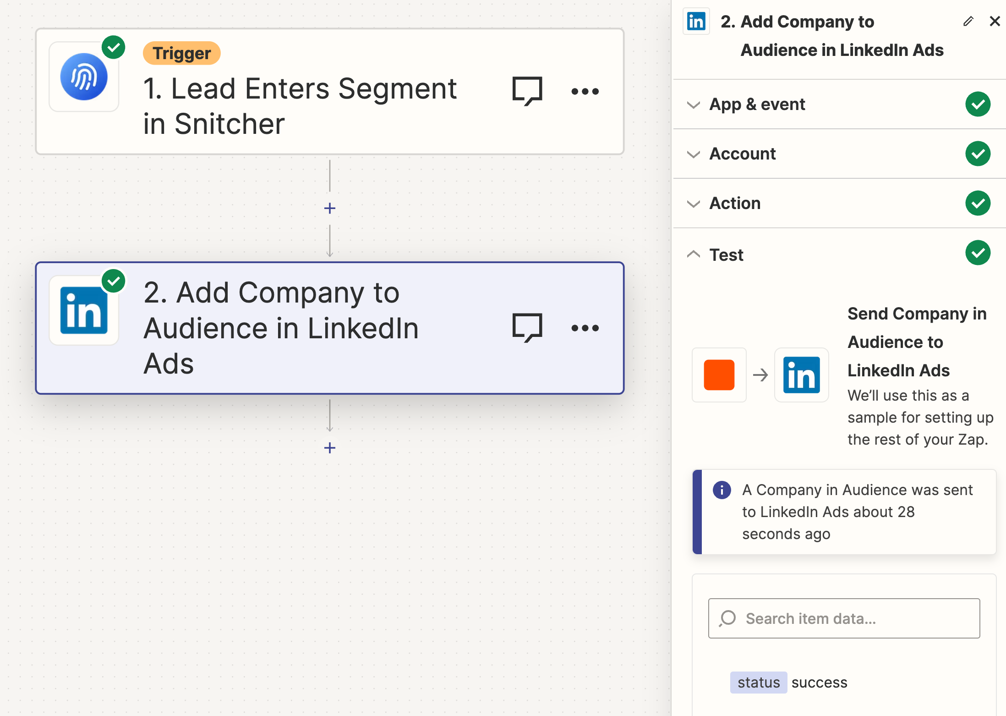Click the 'Send Company in Audience to LinkedIn Ads' heading
1006x716 pixels.
[917, 342]
